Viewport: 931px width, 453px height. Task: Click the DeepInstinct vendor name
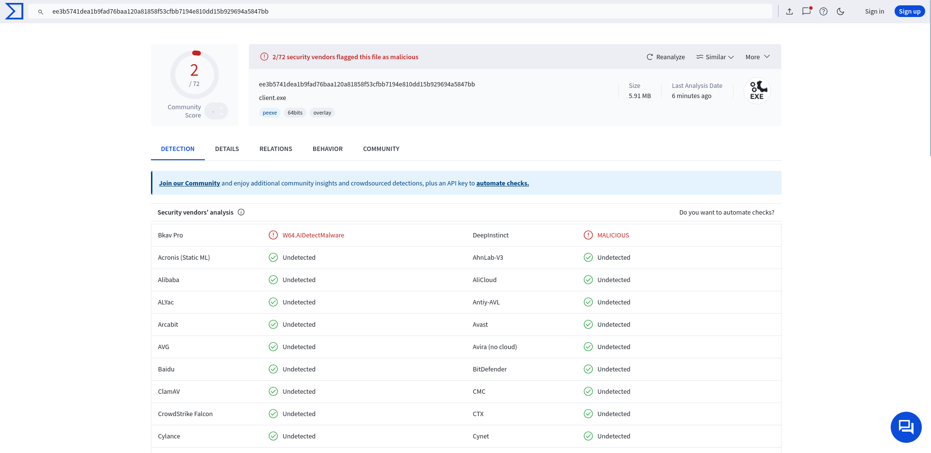coord(491,235)
